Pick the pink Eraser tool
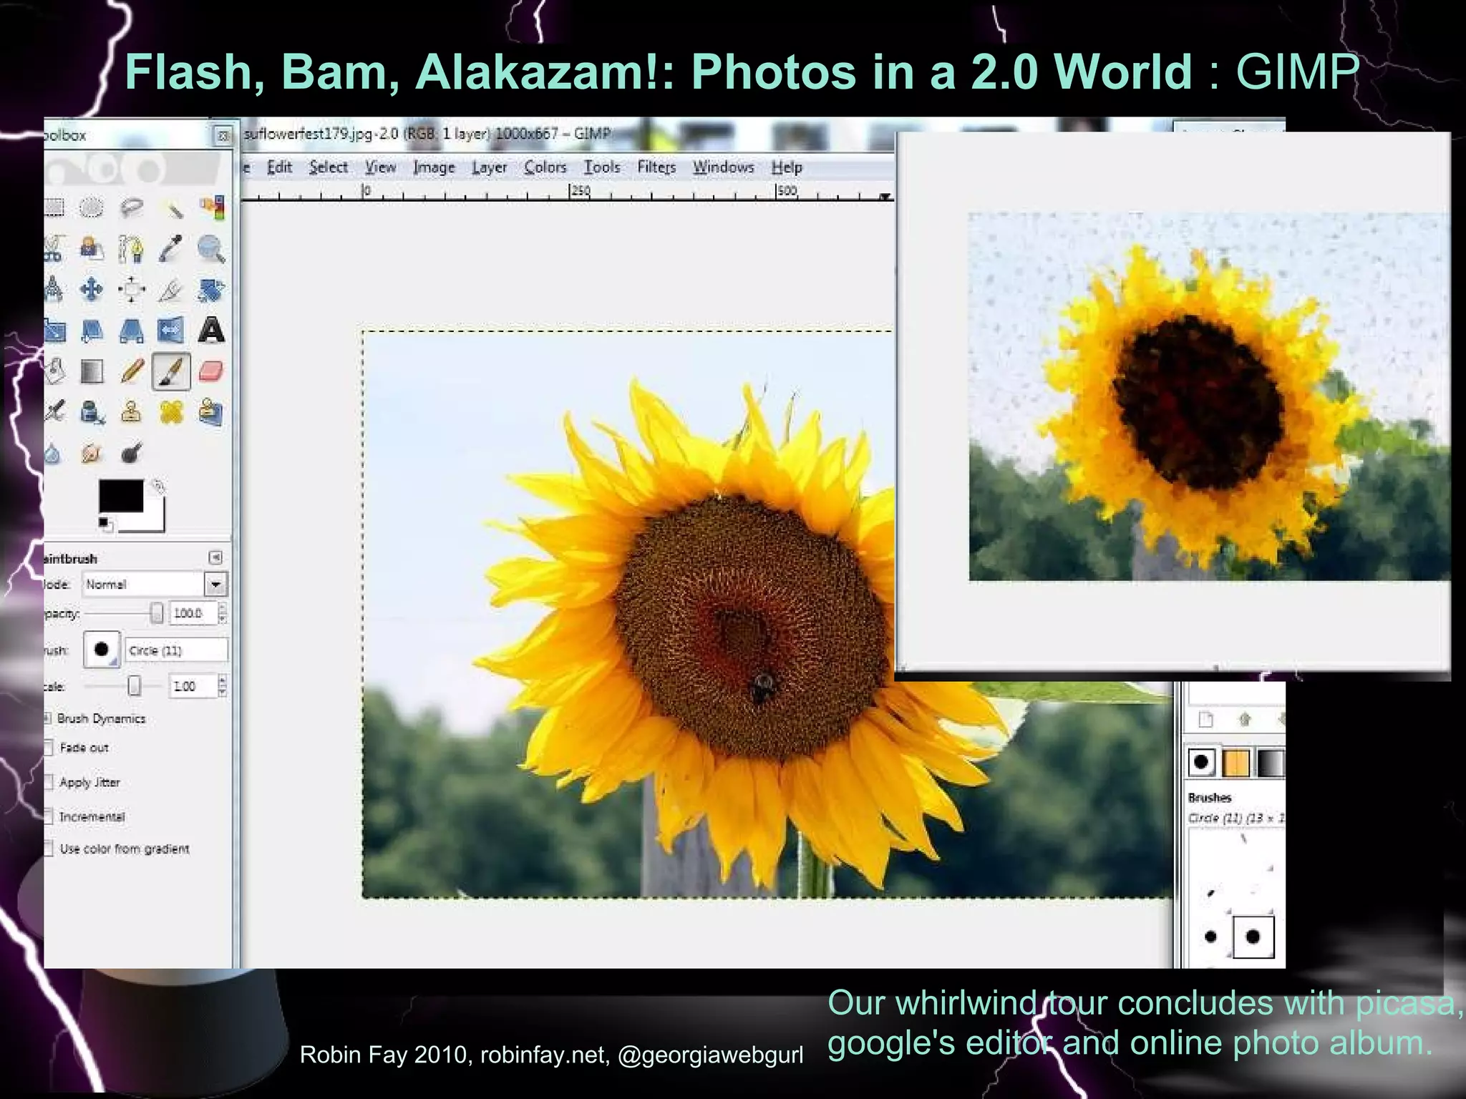Screen dimensions: 1466x1099 tap(212, 371)
